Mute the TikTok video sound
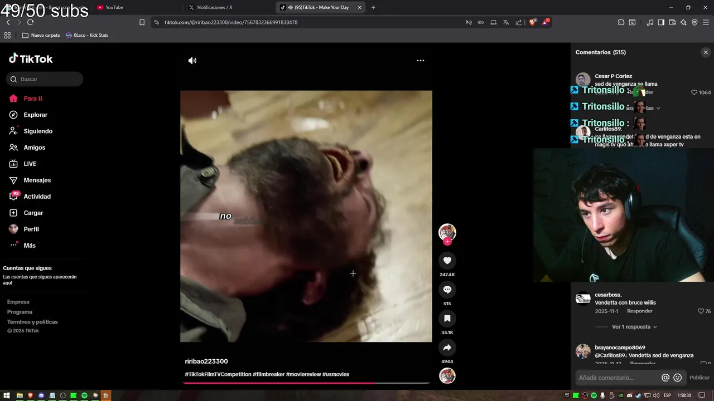Image resolution: width=714 pixels, height=401 pixels. pos(192,61)
